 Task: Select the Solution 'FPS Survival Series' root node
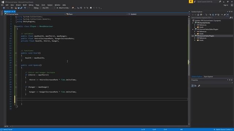tap(208, 21)
